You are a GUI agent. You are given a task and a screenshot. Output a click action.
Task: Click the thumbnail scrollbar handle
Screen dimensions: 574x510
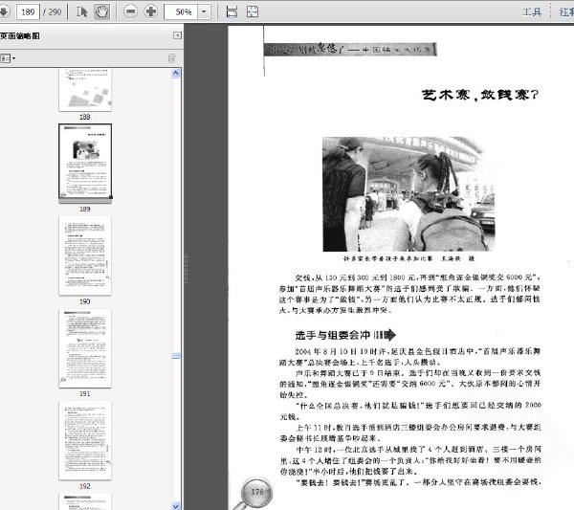176,356
